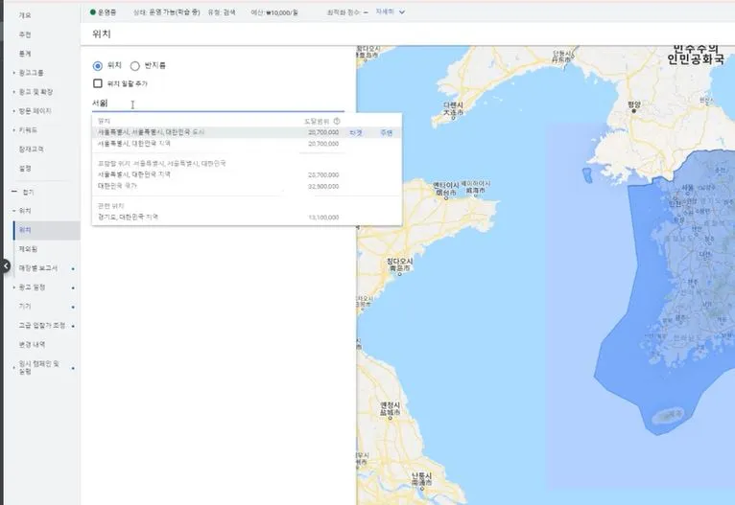Open 기기 in the sidebar
Viewport: 735px width, 505px height.
(x=25, y=306)
